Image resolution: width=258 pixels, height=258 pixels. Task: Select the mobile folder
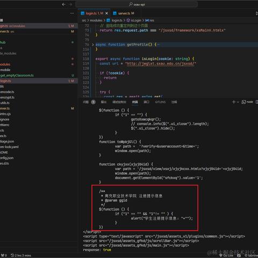[5, 70]
